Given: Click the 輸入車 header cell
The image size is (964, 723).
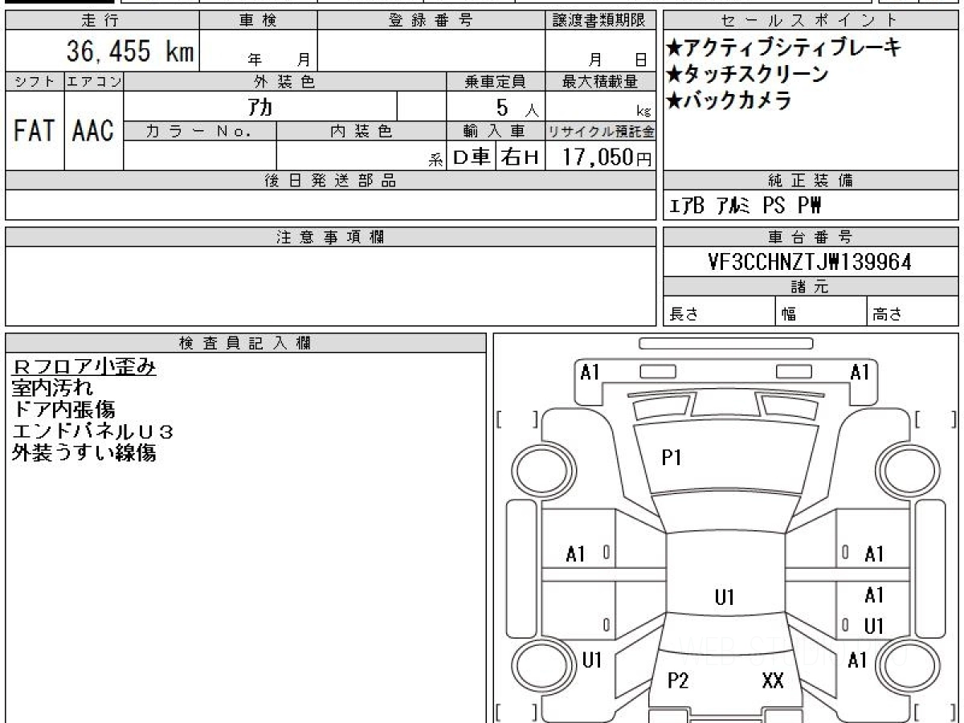Looking at the screenshot, I should click(496, 131).
